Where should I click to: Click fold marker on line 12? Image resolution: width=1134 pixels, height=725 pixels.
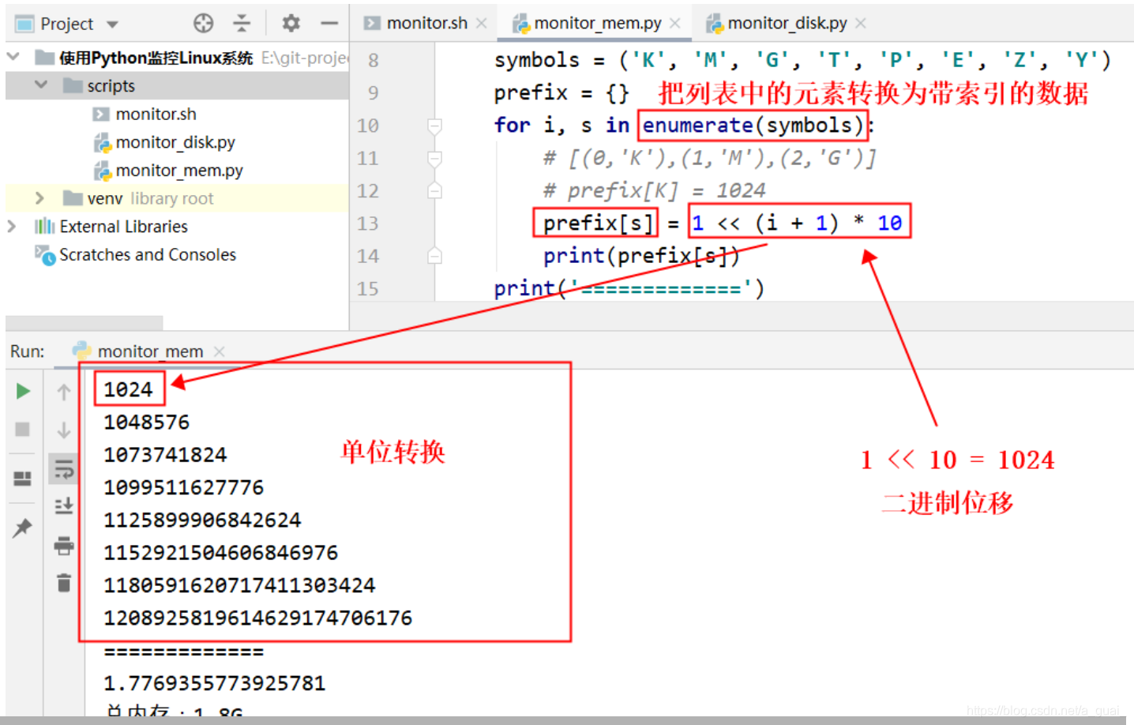434,191
